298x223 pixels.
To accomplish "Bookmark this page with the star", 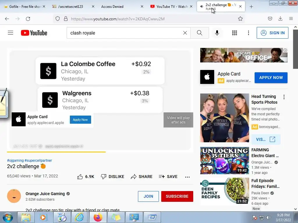I will tap(240, 19).
